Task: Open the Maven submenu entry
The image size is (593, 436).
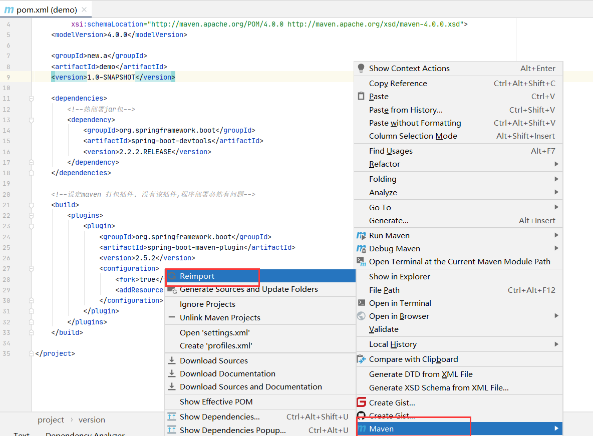Action: (x=459, y=429)
